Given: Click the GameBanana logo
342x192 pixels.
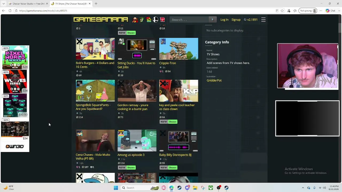Looking at the screenshot, I should point(101,19).
